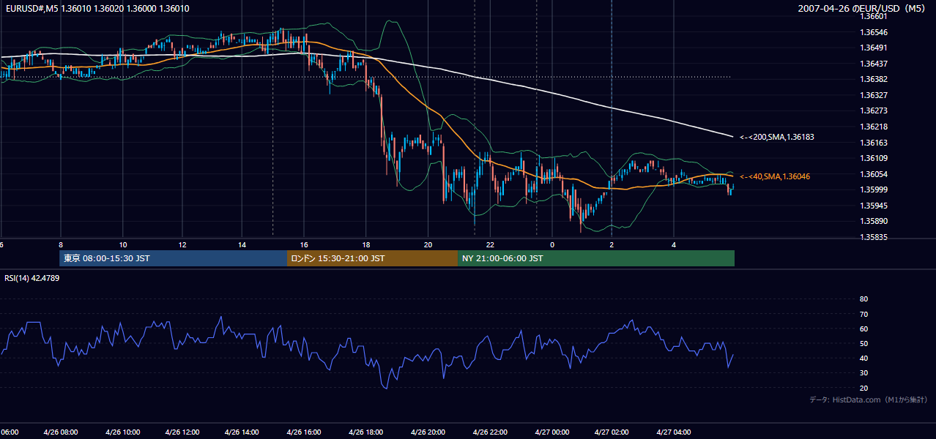Click the 4/26 14:00 time axis label
This screenshot has width=936, height=439.
243,432
